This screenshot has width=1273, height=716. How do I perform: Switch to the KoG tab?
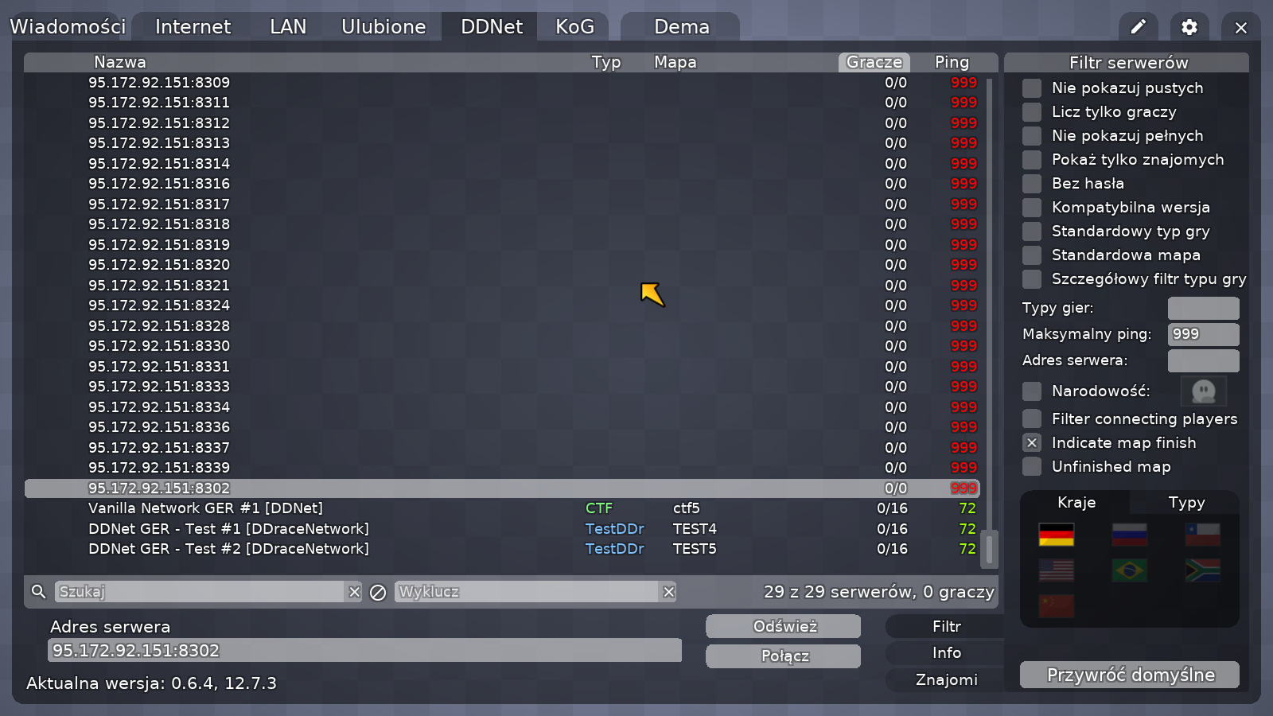(574, 27)
